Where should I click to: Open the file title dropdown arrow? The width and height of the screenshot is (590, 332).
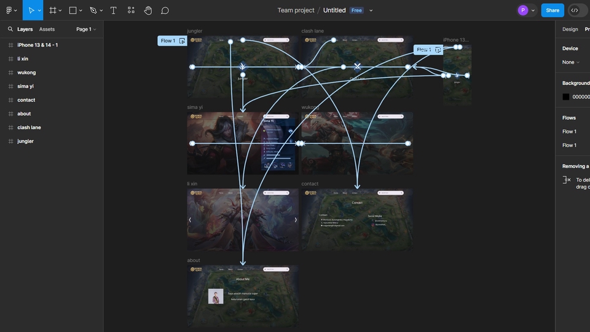(371, 10)
